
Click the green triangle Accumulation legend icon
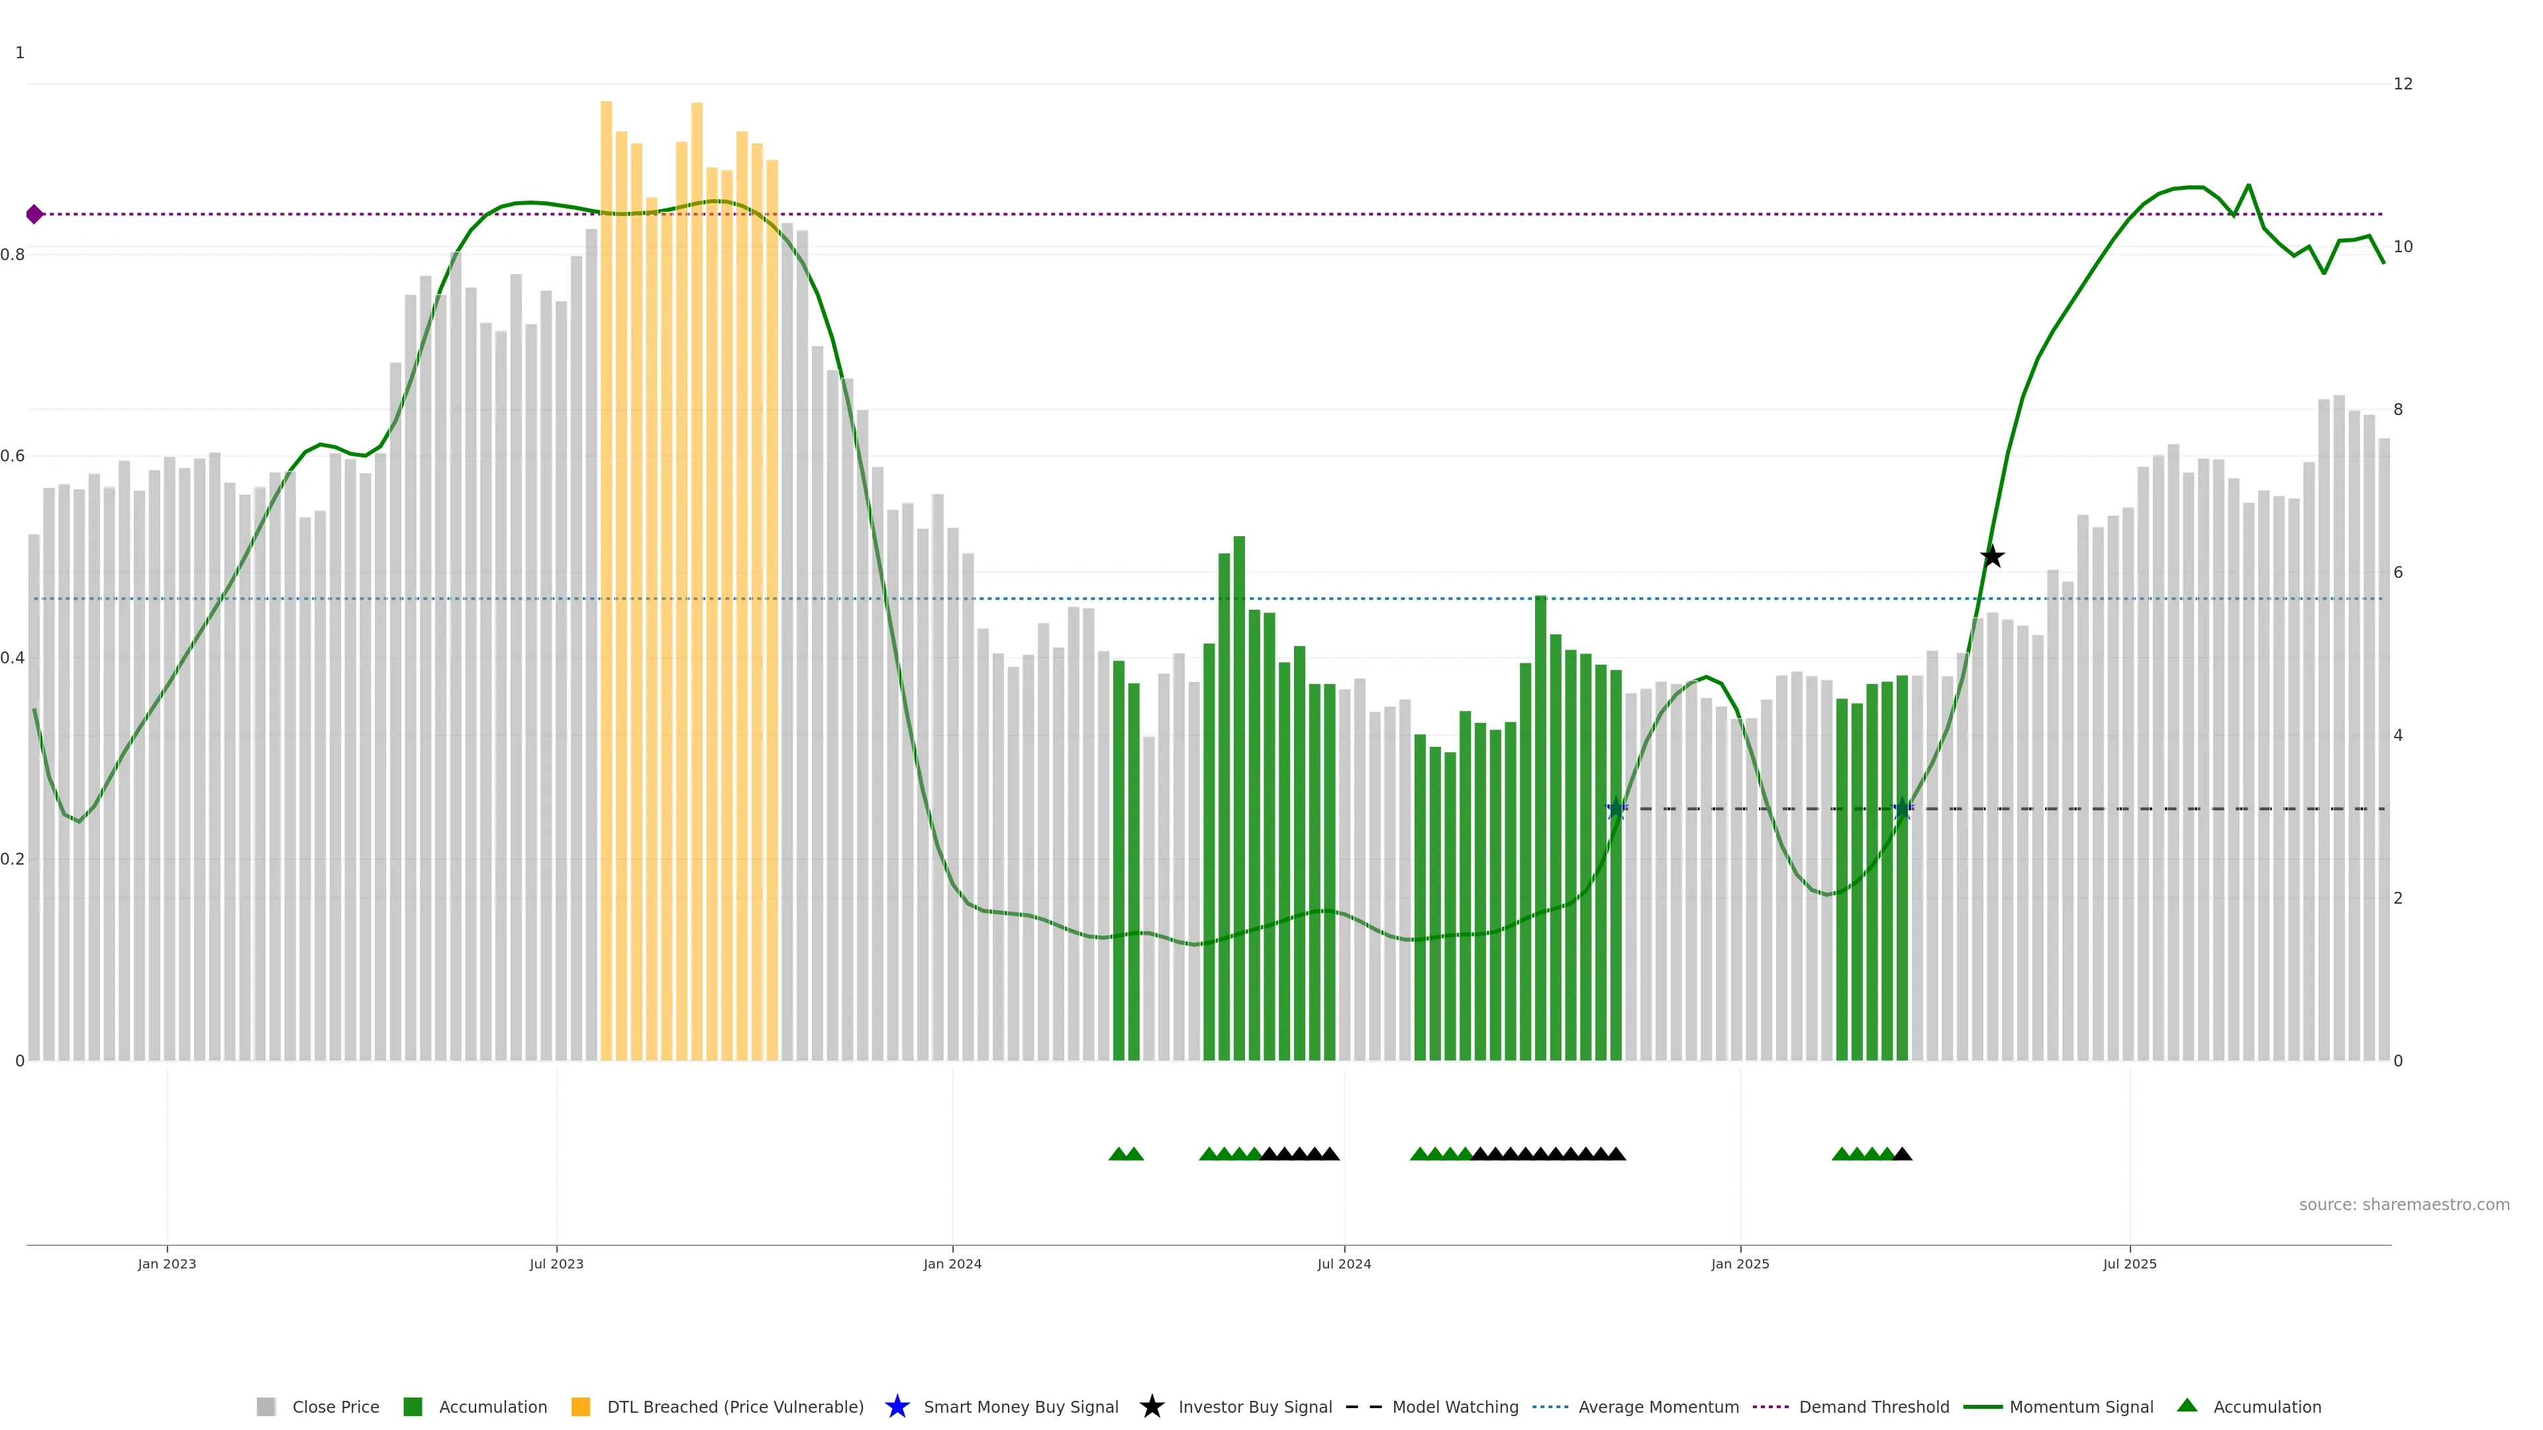coord(2187,1406)
